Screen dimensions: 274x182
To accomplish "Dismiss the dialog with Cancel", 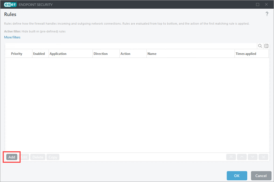I will click(261, 176).
